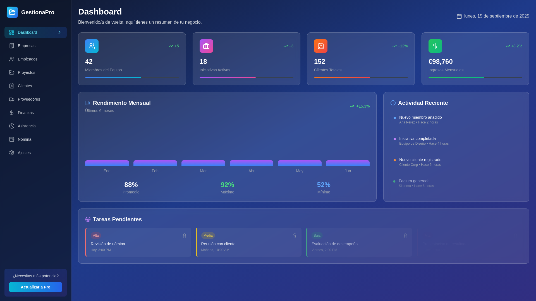The height and width of the screenshot is (301, 536).
Task: Expand the Dashboard chevron arrow in the sidebar
Action: 59,32
